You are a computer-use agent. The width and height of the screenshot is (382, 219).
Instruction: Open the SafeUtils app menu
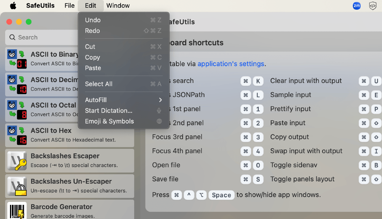pos(40,6)
